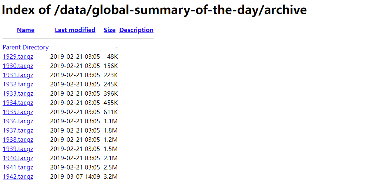366x182 pixels.
Task: Sort listing by Last modified column
Action: coord(75,30)
